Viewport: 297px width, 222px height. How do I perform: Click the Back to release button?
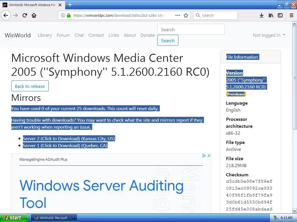30,86
